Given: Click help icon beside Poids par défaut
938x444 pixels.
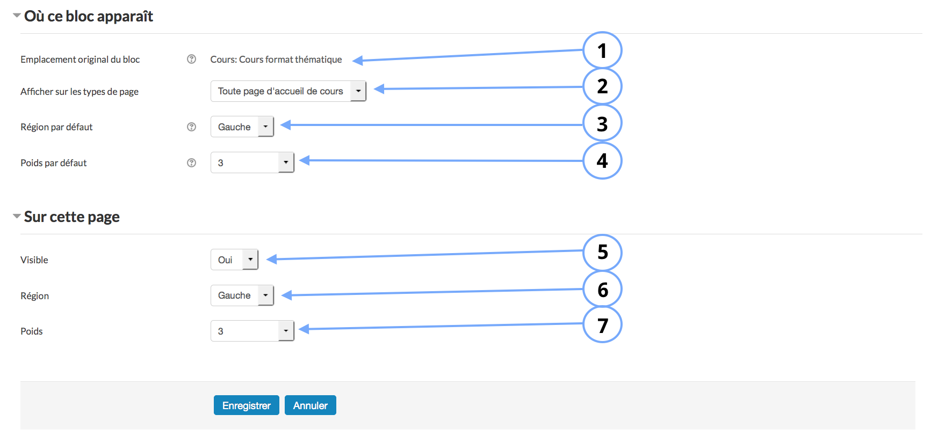Looking at the screenshot, I should click(191, 162).
